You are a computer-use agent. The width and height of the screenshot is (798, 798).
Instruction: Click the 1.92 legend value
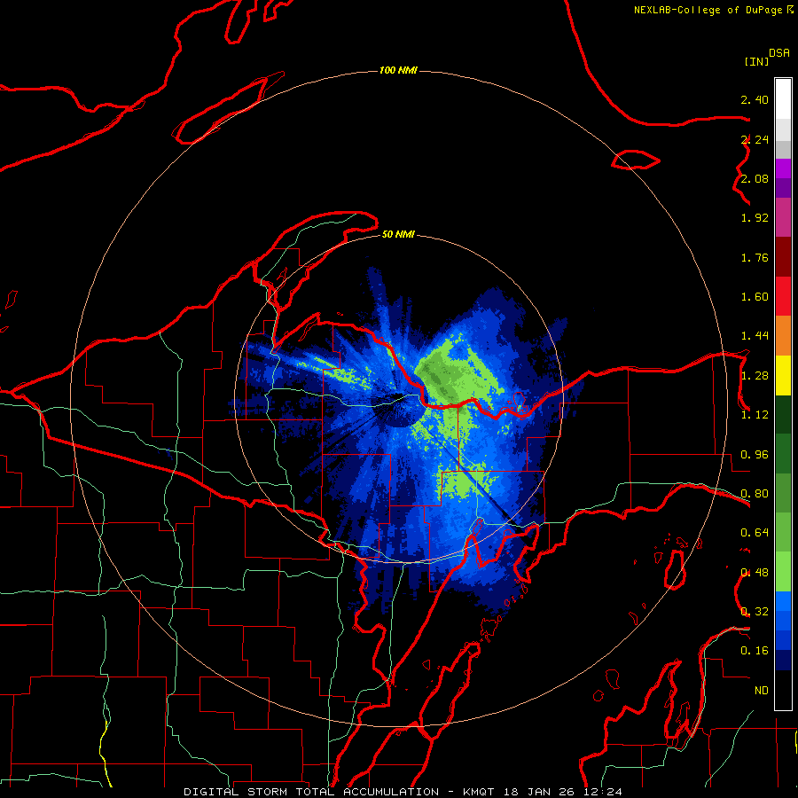pos(755,218)
